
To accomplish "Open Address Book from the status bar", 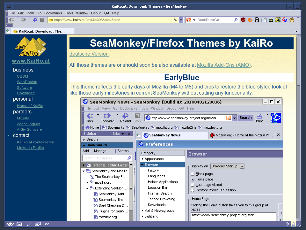I will coord(38,224).
